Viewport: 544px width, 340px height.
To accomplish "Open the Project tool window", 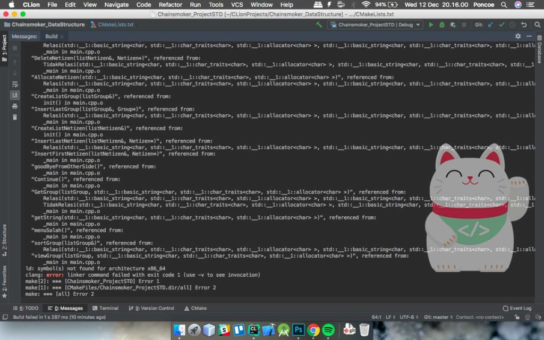I will pos(4,48).
